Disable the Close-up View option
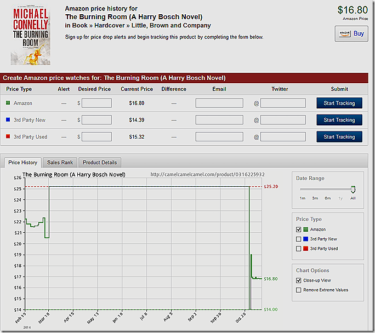The image size is (375, 333). (x=299, y=280)
